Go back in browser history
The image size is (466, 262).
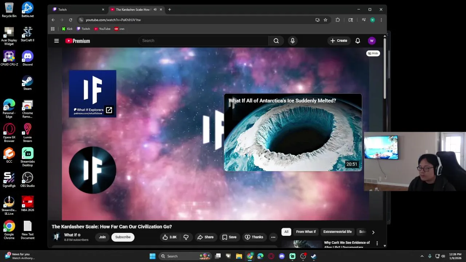[53, 20]
